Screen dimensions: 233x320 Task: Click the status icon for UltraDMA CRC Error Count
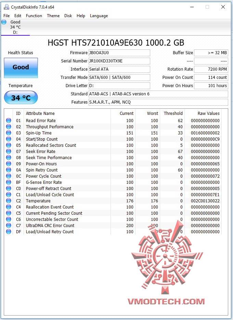(x=9, y=225)
